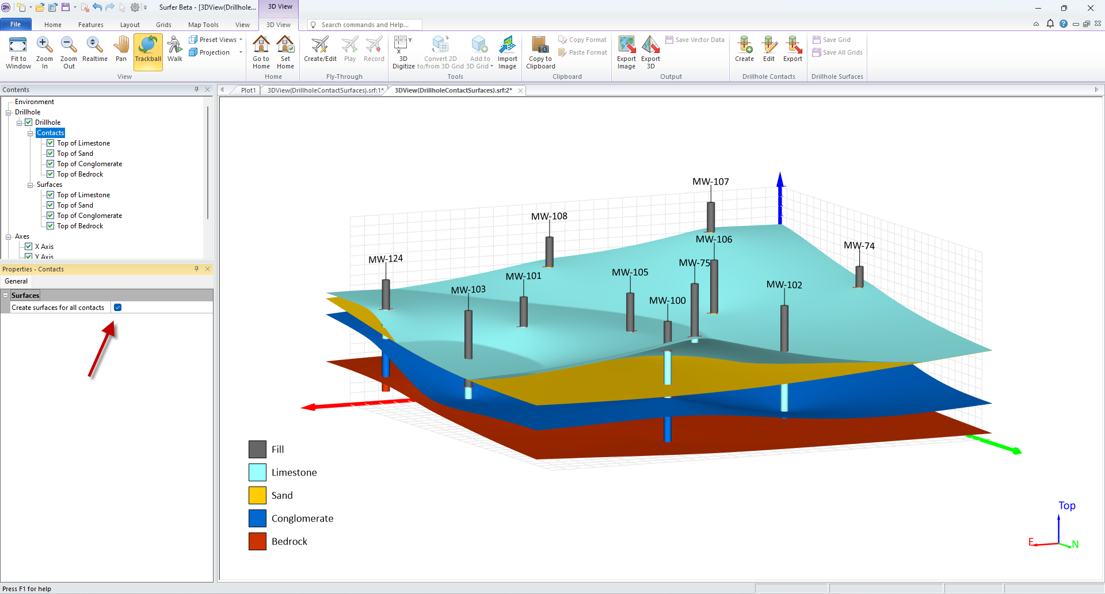1105x594 pixels.
Task: Click Paste Format in Clipboard group
Action: [582, 52]
